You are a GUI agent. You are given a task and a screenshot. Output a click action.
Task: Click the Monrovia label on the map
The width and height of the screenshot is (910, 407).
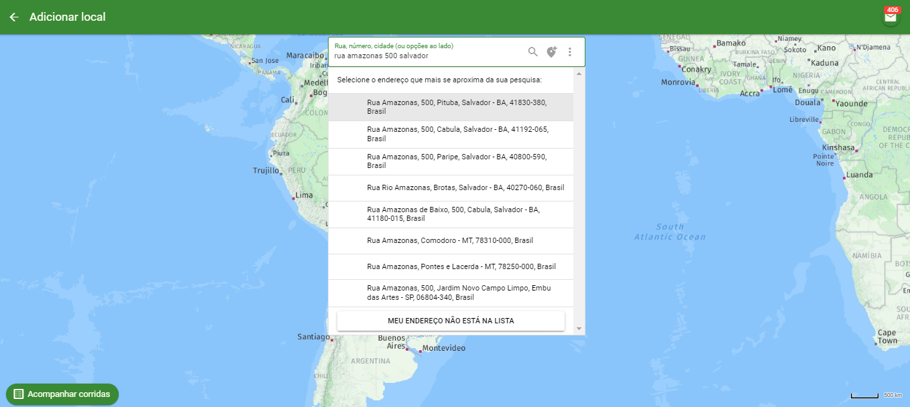(678, 82)
